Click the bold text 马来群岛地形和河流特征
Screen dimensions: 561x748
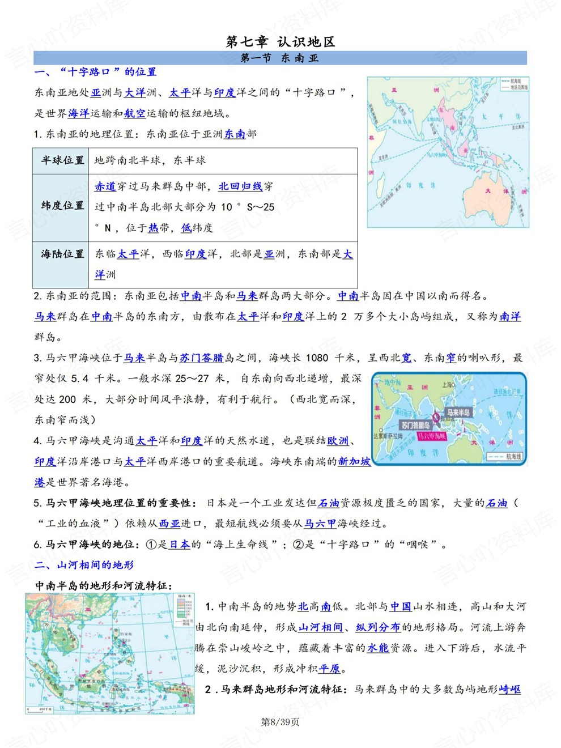click(284, 690)
